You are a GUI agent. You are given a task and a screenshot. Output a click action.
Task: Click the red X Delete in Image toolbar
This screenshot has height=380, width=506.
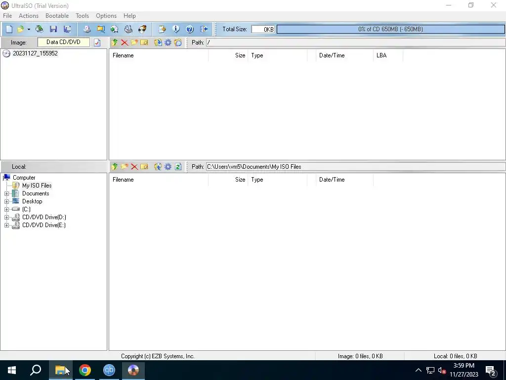coord(125,43)
